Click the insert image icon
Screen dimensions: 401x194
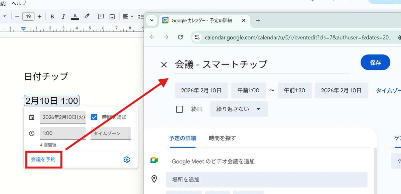[112, 16]
